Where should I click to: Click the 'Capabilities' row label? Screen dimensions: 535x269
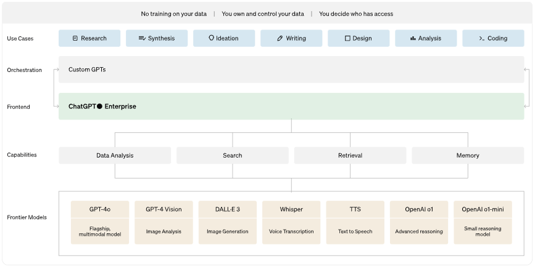coord(22,155)
